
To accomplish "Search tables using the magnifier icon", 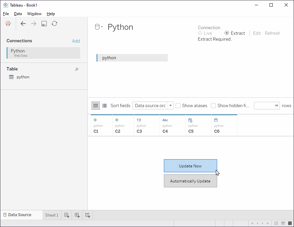I will (77, 69).
